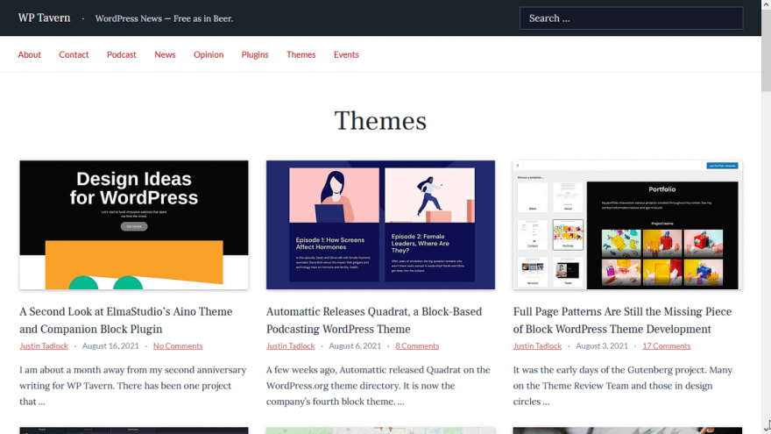Open the Opinion category
The height and width of the screenshot is (434, 771).
tap(209, 54)
